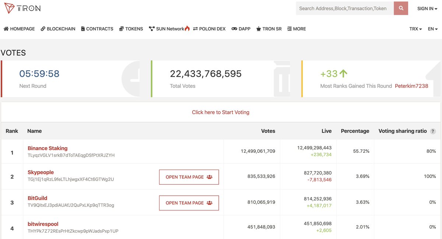Click bitwirespool percentage 2.01%

coord(362,227)
